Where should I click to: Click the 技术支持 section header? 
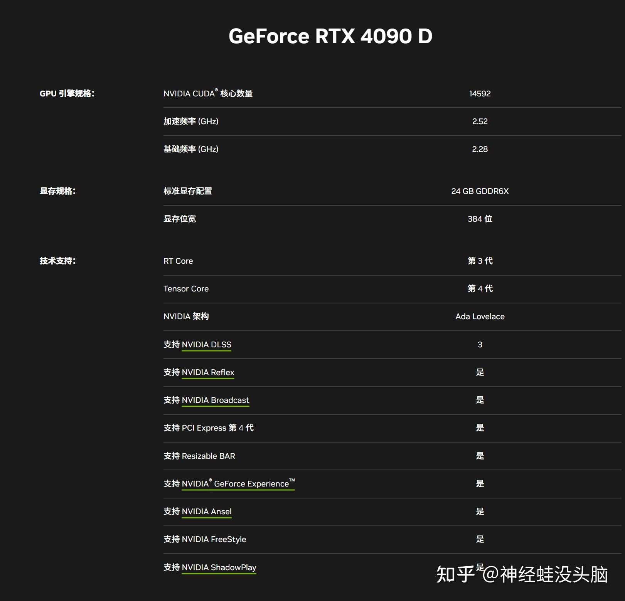58,261
